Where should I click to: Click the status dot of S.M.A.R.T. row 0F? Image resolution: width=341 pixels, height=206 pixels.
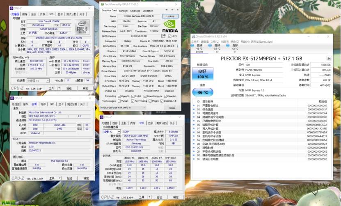point(194,159)
